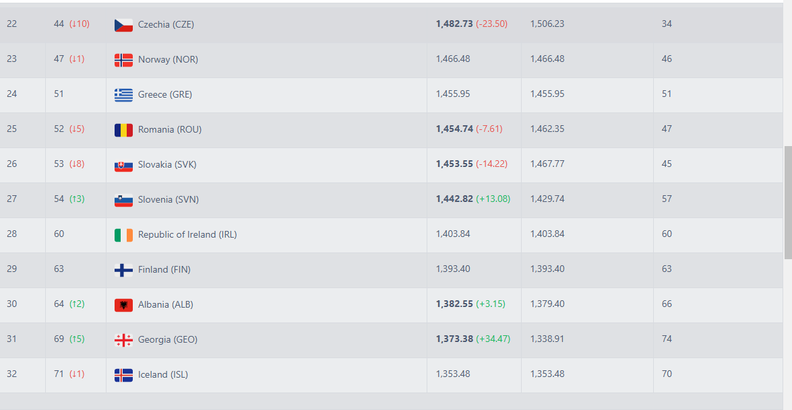Click the vertical page scrollbar thumb
This screenshot has height=410, width=792.
coord(787,202)
